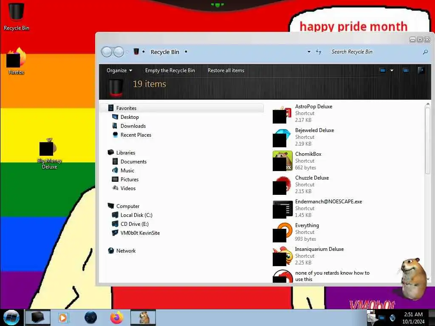Screen dimensions: 435x326
Task: Click the search magnifier icon
Action: [425, 52]
